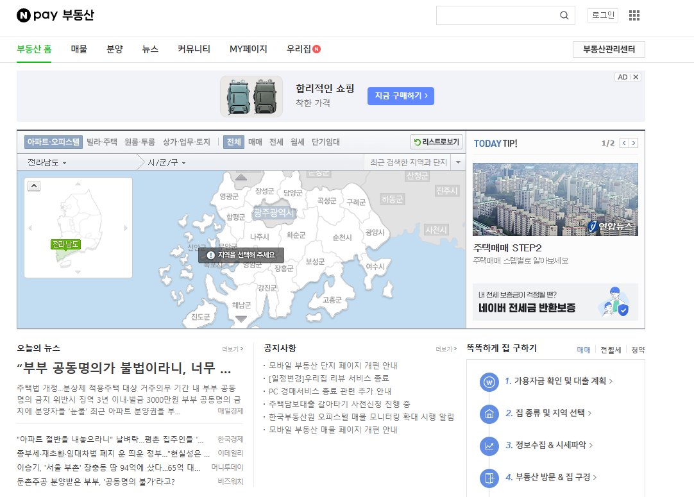Pan the main map downward
694x497 pixels.
tap(241, 319)
